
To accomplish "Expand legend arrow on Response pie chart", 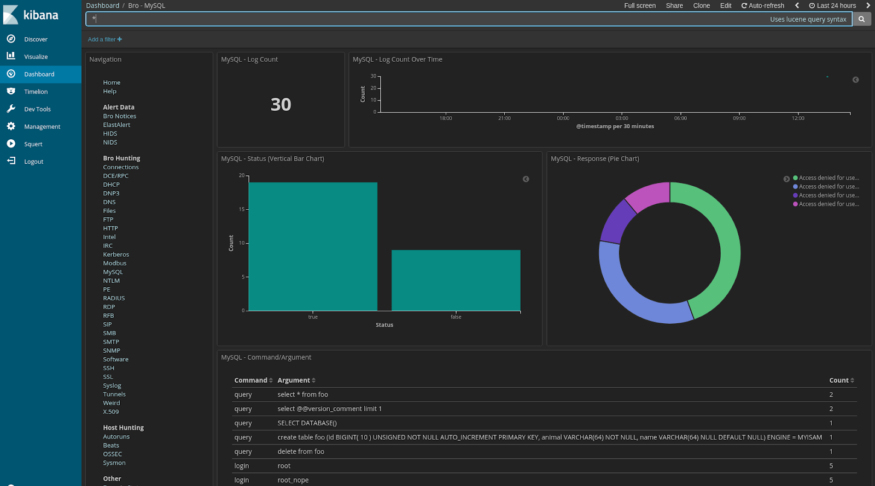I will click(x=786, y=179).
